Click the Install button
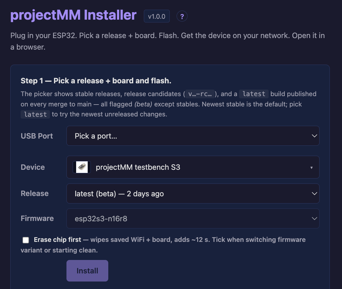This screenshot has width=342, height=289. (x=87, y=271)
